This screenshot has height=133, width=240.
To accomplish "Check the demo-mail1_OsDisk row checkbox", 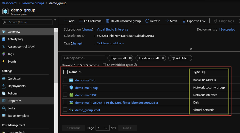I will 65,102.
